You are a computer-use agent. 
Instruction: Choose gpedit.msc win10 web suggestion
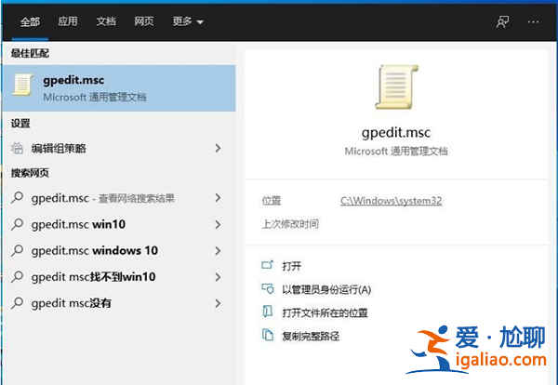tap(119, 224)
